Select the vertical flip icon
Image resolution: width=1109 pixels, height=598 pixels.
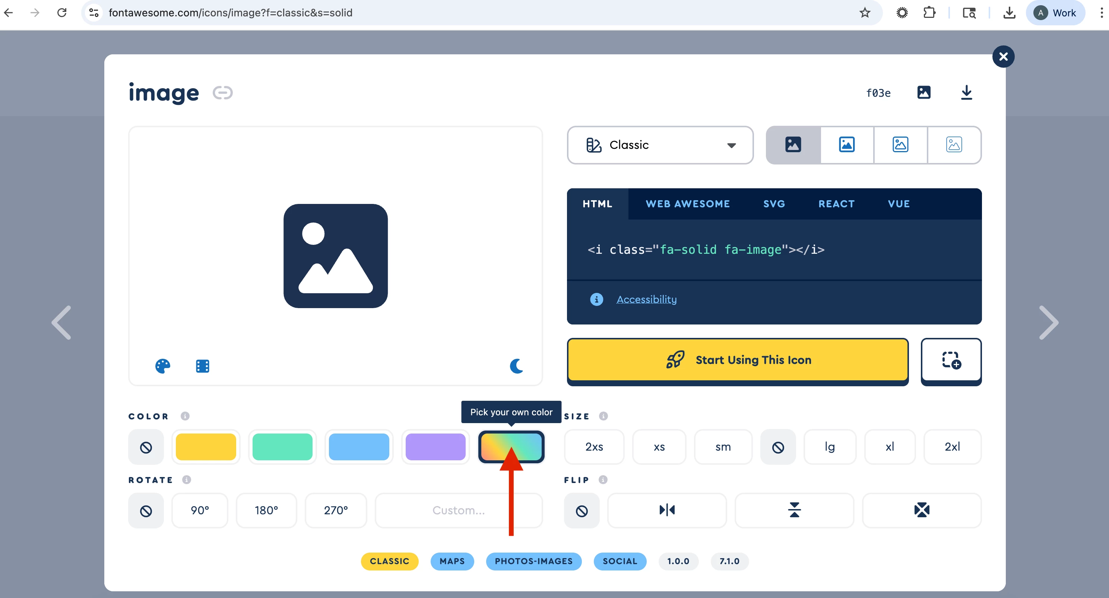click(794, 510)
